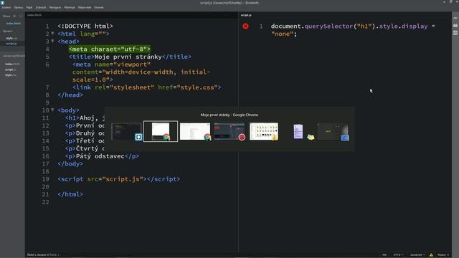Click the script.js pane header on right editor
Viewport: 459px width, 258px height.
tap(246, 15)
